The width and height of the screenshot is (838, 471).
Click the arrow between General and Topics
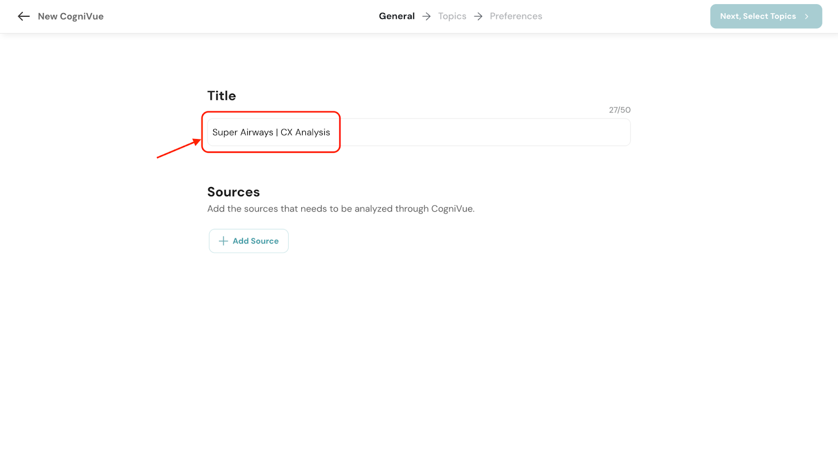click(x=426, y=16)
